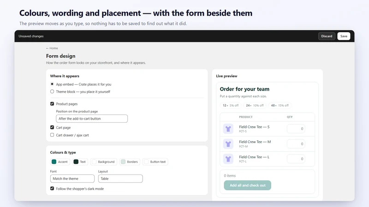Click Field Crew Tee — M product name
The height and width of the screenshot is (207, 369).
click(255, 142)
